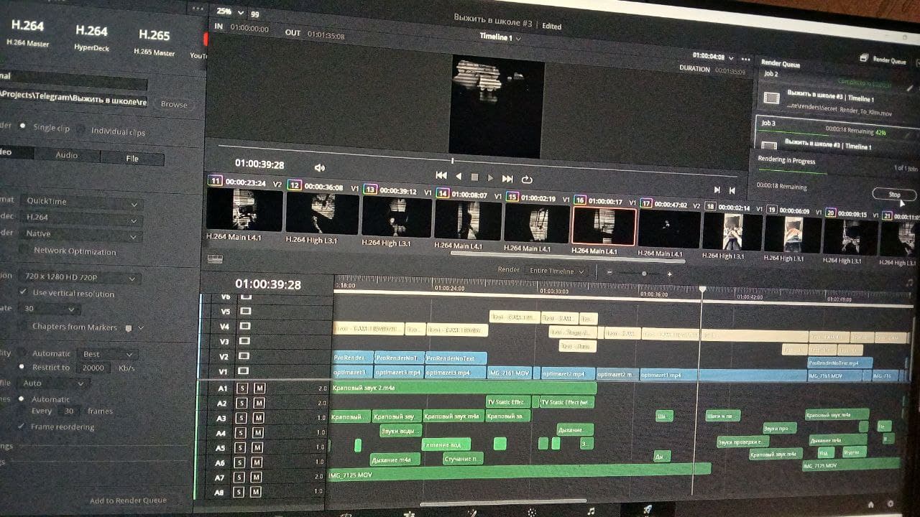The width and height of the screenshot is (920, 517).
Task: Open viewer zoom 25% dropdown
Action: [x=230, y=12]
